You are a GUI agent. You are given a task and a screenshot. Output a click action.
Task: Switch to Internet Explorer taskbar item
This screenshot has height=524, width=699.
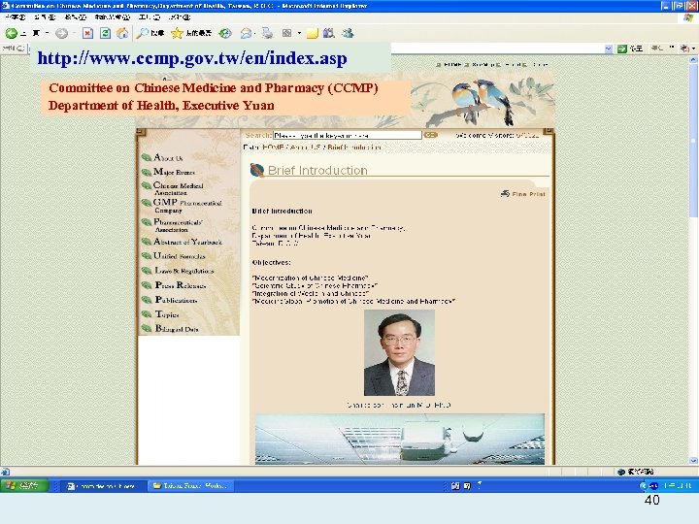103,486
